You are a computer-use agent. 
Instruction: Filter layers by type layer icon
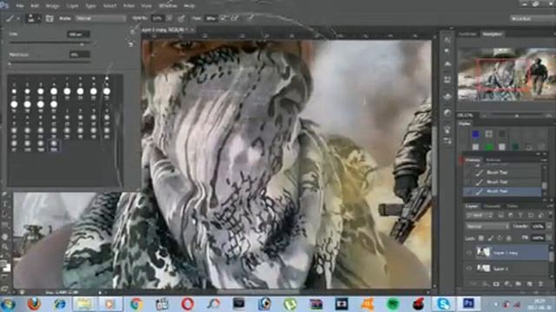tap(520, 215)
